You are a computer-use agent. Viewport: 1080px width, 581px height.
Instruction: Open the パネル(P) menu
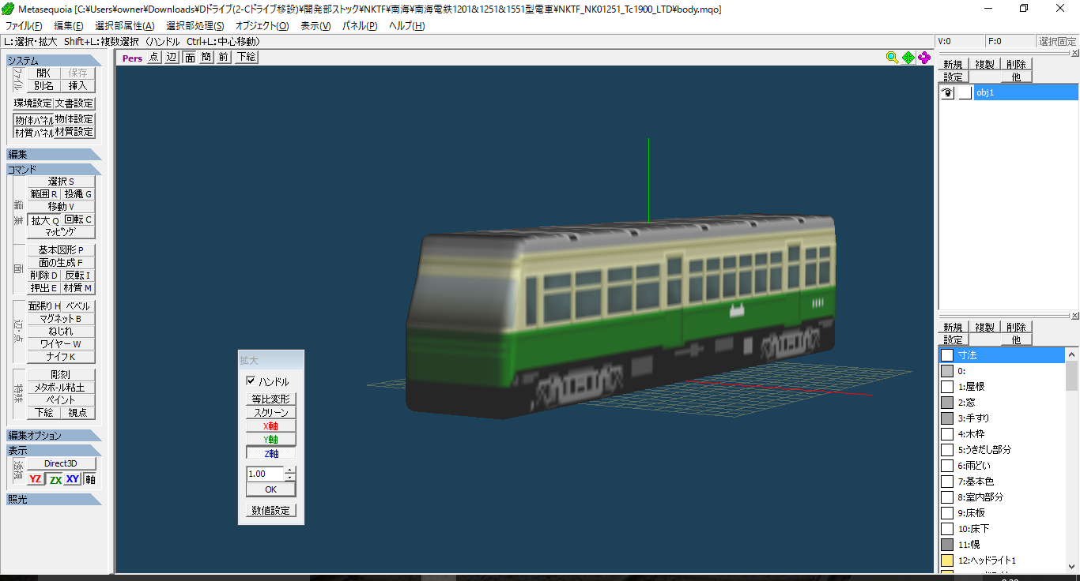[x=360, y=26]
